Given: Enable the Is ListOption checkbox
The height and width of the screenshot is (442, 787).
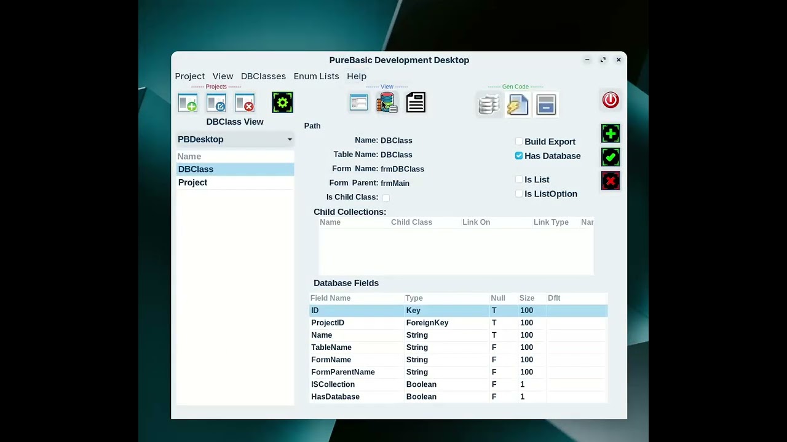Looking at the screenshot, I should pos(519,194).
